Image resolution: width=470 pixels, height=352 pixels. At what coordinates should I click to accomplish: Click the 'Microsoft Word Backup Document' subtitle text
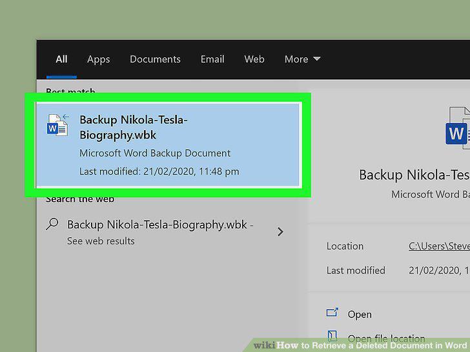pos(155,153)
